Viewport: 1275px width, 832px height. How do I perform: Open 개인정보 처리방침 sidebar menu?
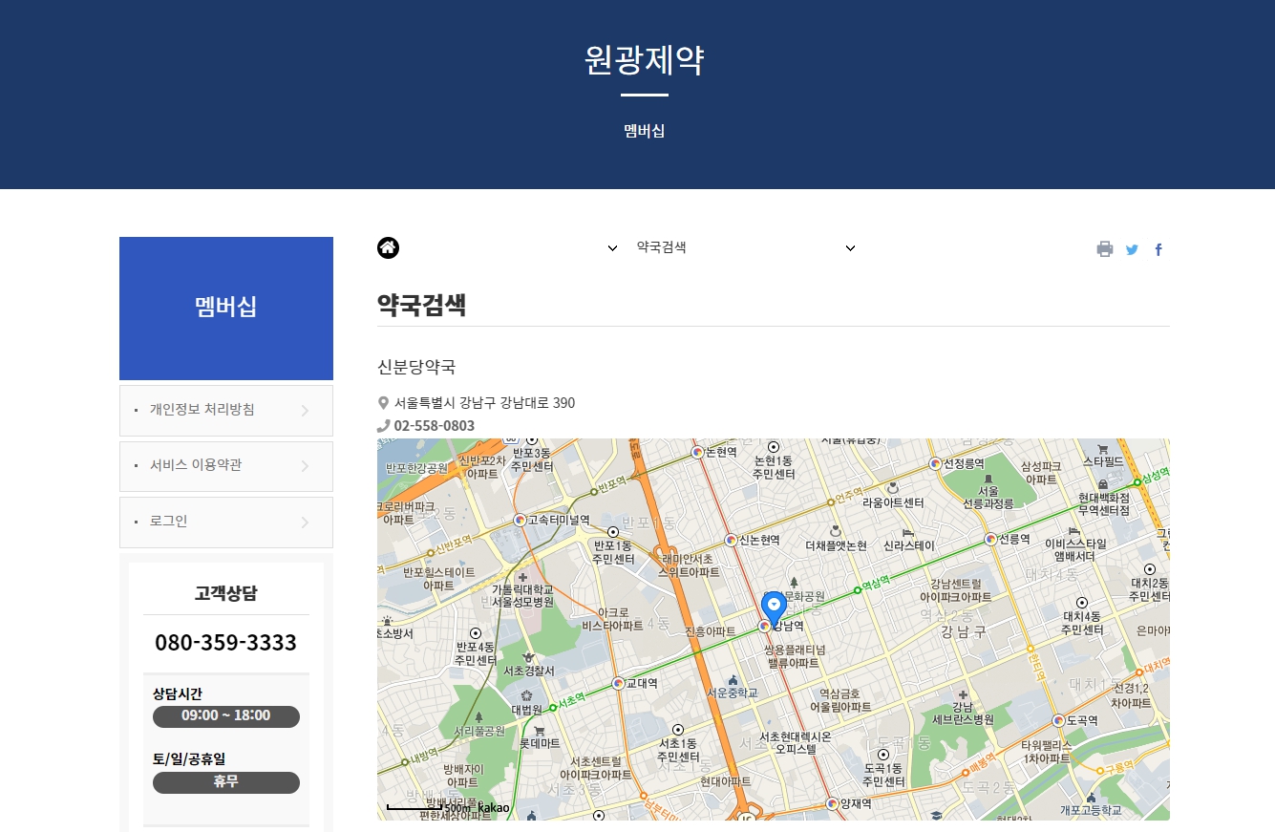point(226,410)
